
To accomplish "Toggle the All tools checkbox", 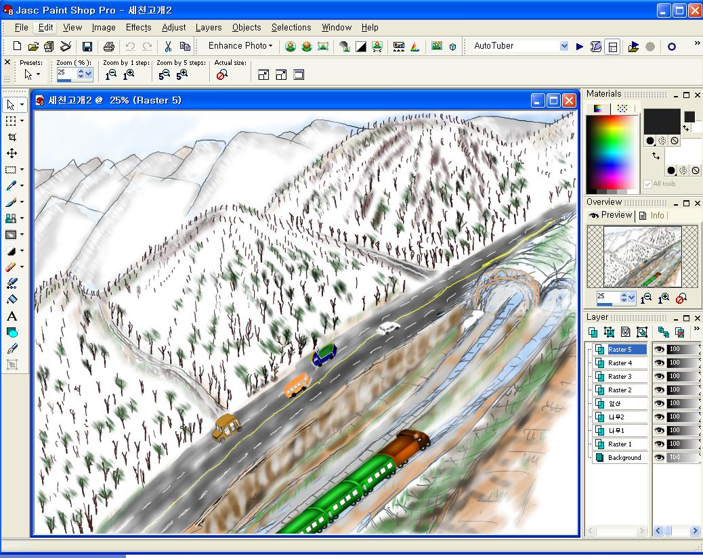I will coord(648,184).
